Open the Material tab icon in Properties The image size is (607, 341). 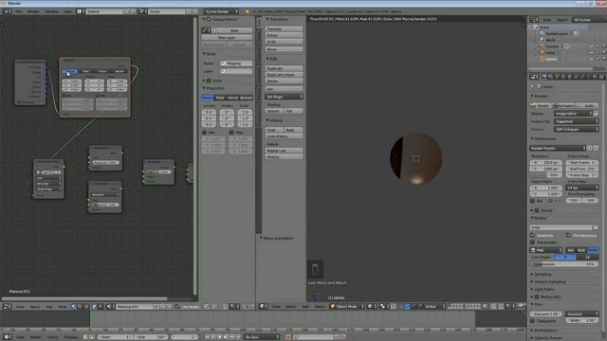pos(595,77)
